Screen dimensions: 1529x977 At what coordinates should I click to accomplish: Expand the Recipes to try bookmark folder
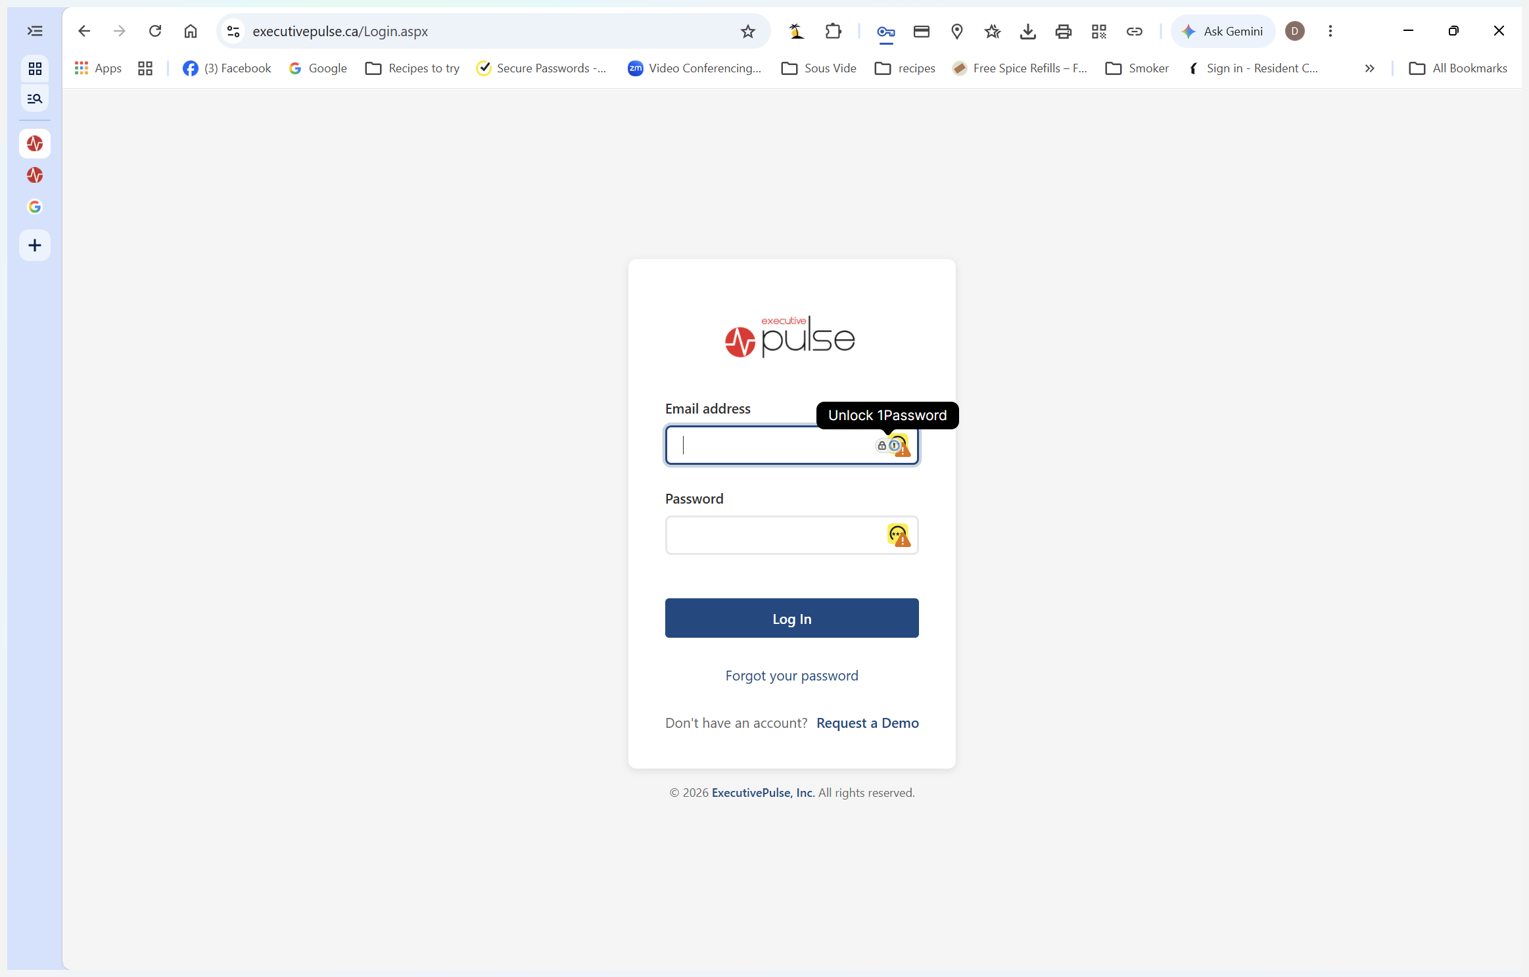413,68
